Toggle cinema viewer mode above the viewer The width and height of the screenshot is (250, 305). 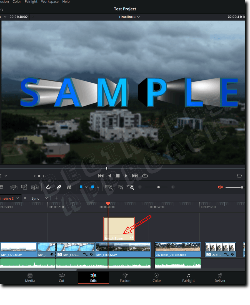(x=239, y=176)
